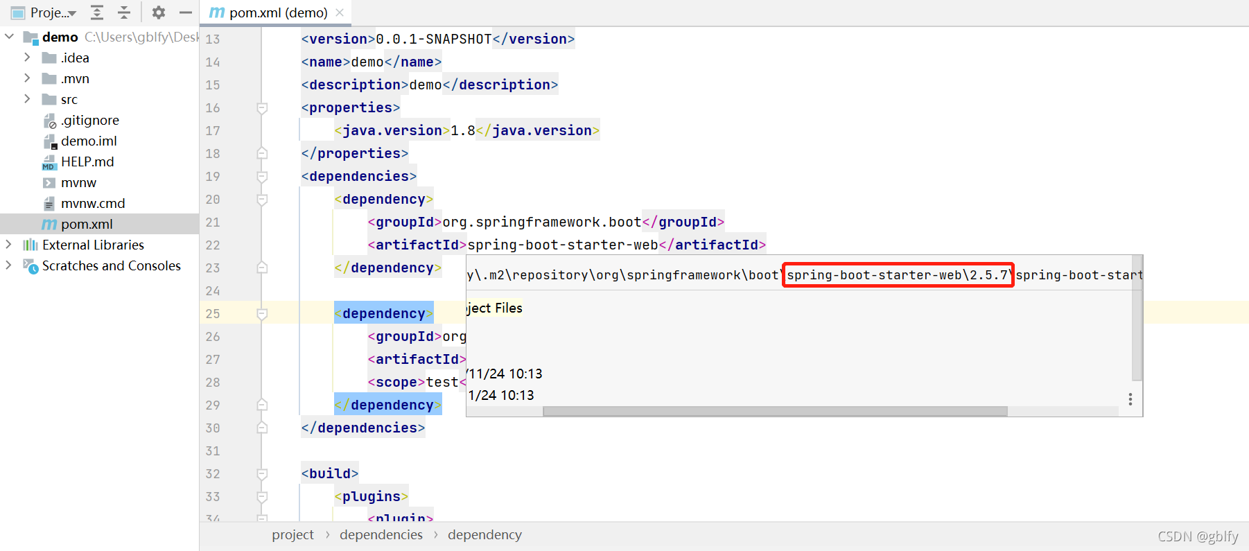Fold the properties block at line 16
The height and width of the screenshot is (551, 1249).
[x=262, y=107]
